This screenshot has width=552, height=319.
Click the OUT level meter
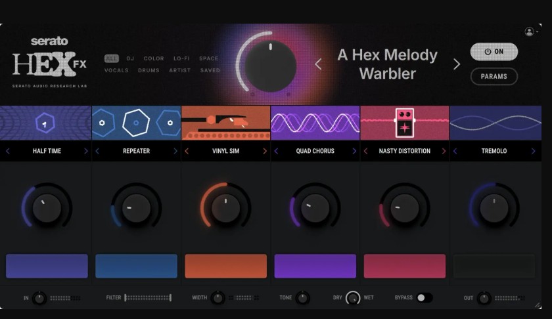coord(510,298)
